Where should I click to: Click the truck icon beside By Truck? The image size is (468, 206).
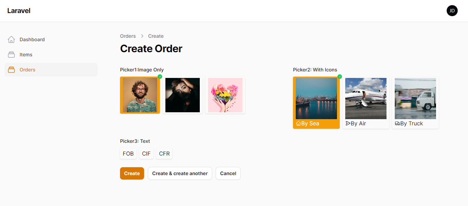click(x=397, y=124)
